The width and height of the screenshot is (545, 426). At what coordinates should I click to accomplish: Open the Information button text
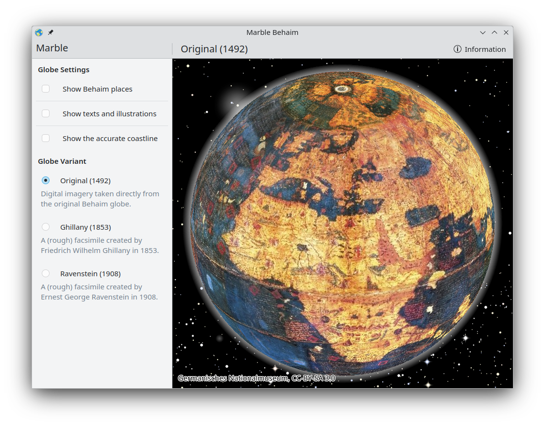click(485, 49)
